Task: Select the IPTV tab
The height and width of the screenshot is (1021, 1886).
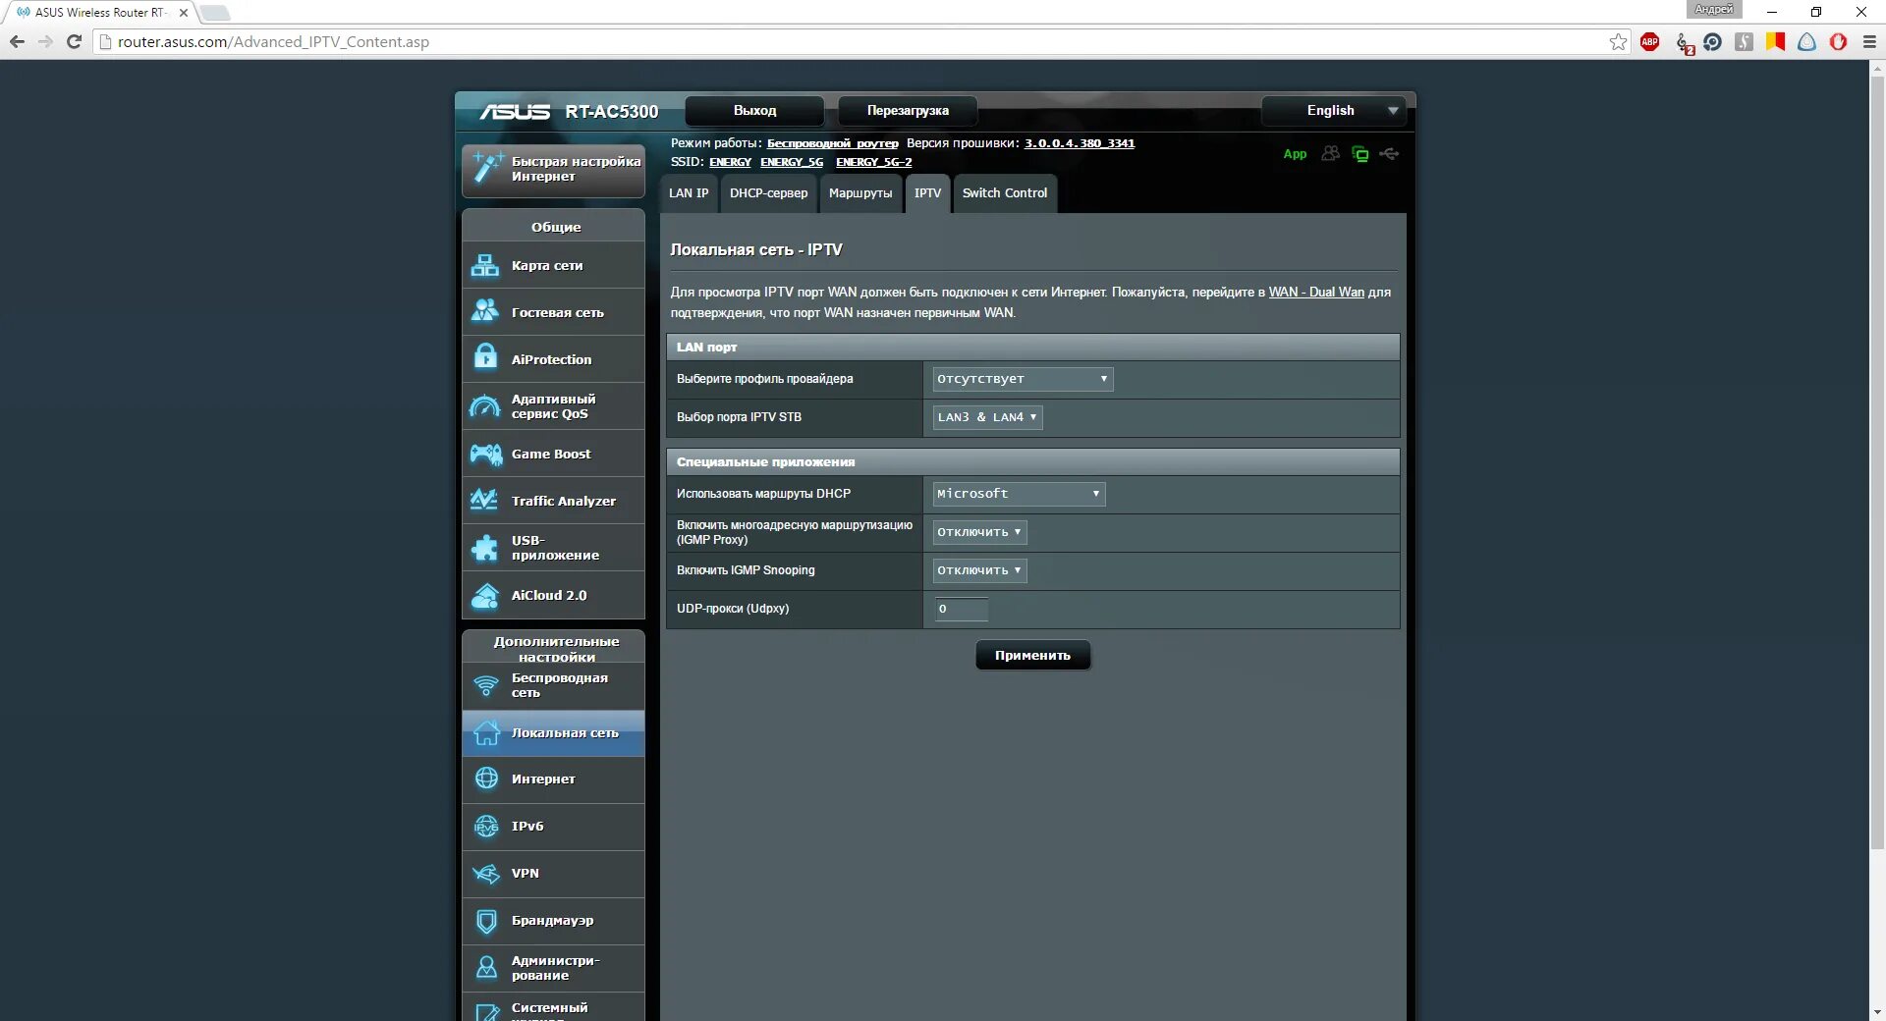Action: tap(927, 193)
